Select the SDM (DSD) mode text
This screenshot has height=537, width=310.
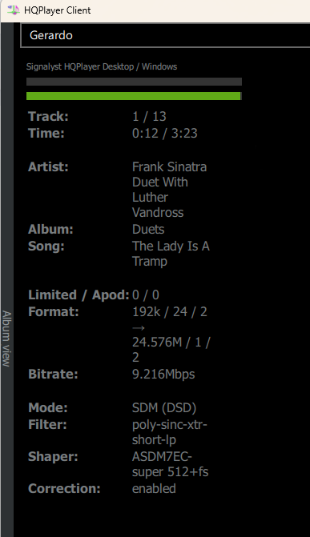(164, 407)
